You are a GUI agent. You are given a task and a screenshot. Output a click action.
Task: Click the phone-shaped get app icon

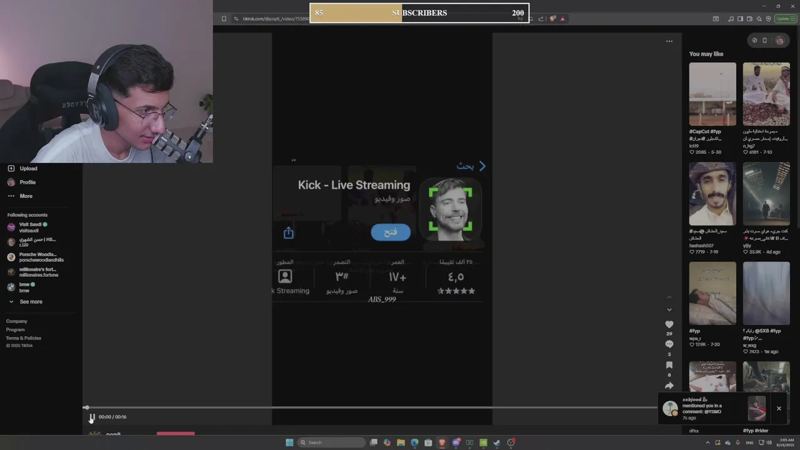click(764, 41)
